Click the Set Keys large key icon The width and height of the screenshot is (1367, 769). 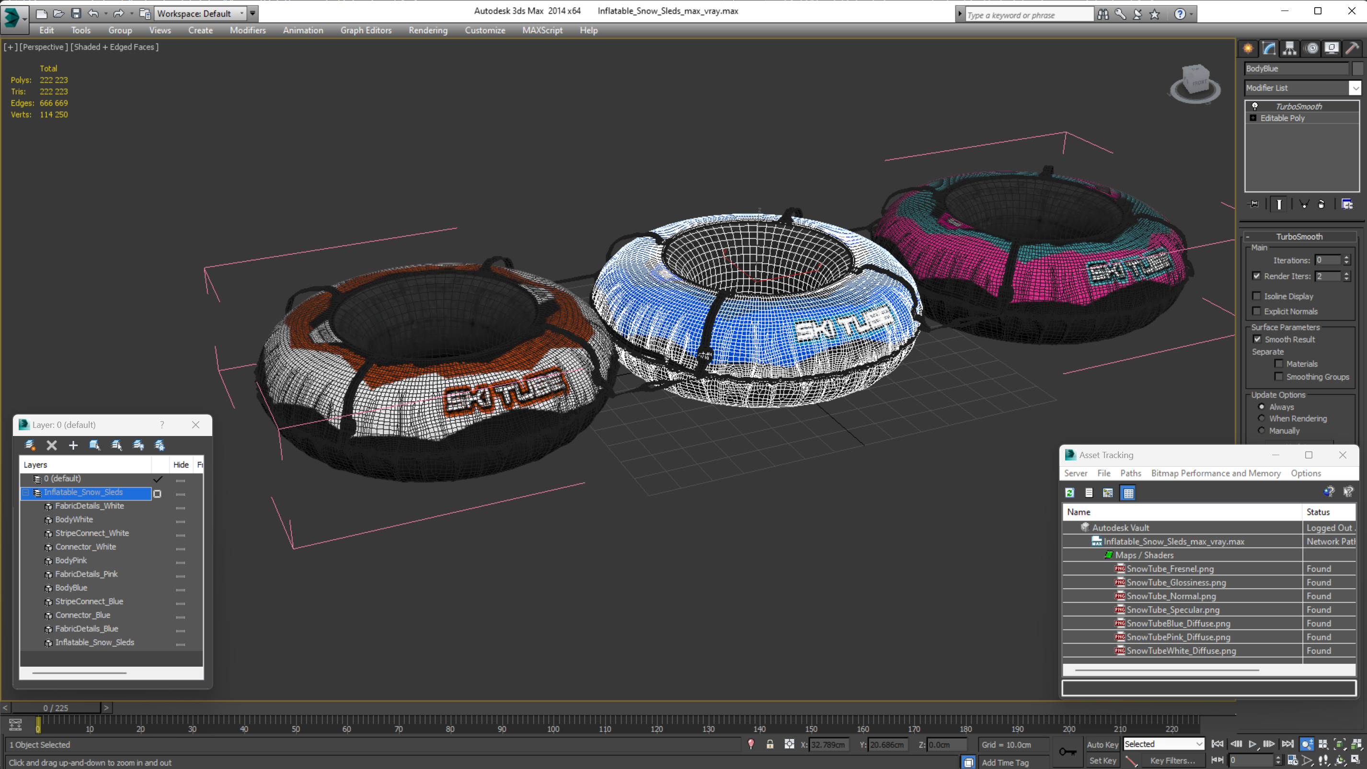[1067, 751]
